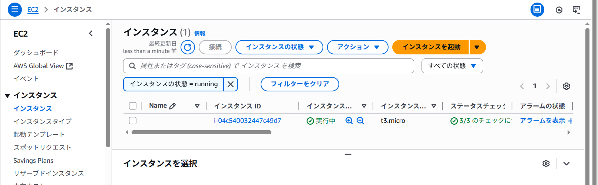Open ダッシュボード in the sidebar

point(36,53)
